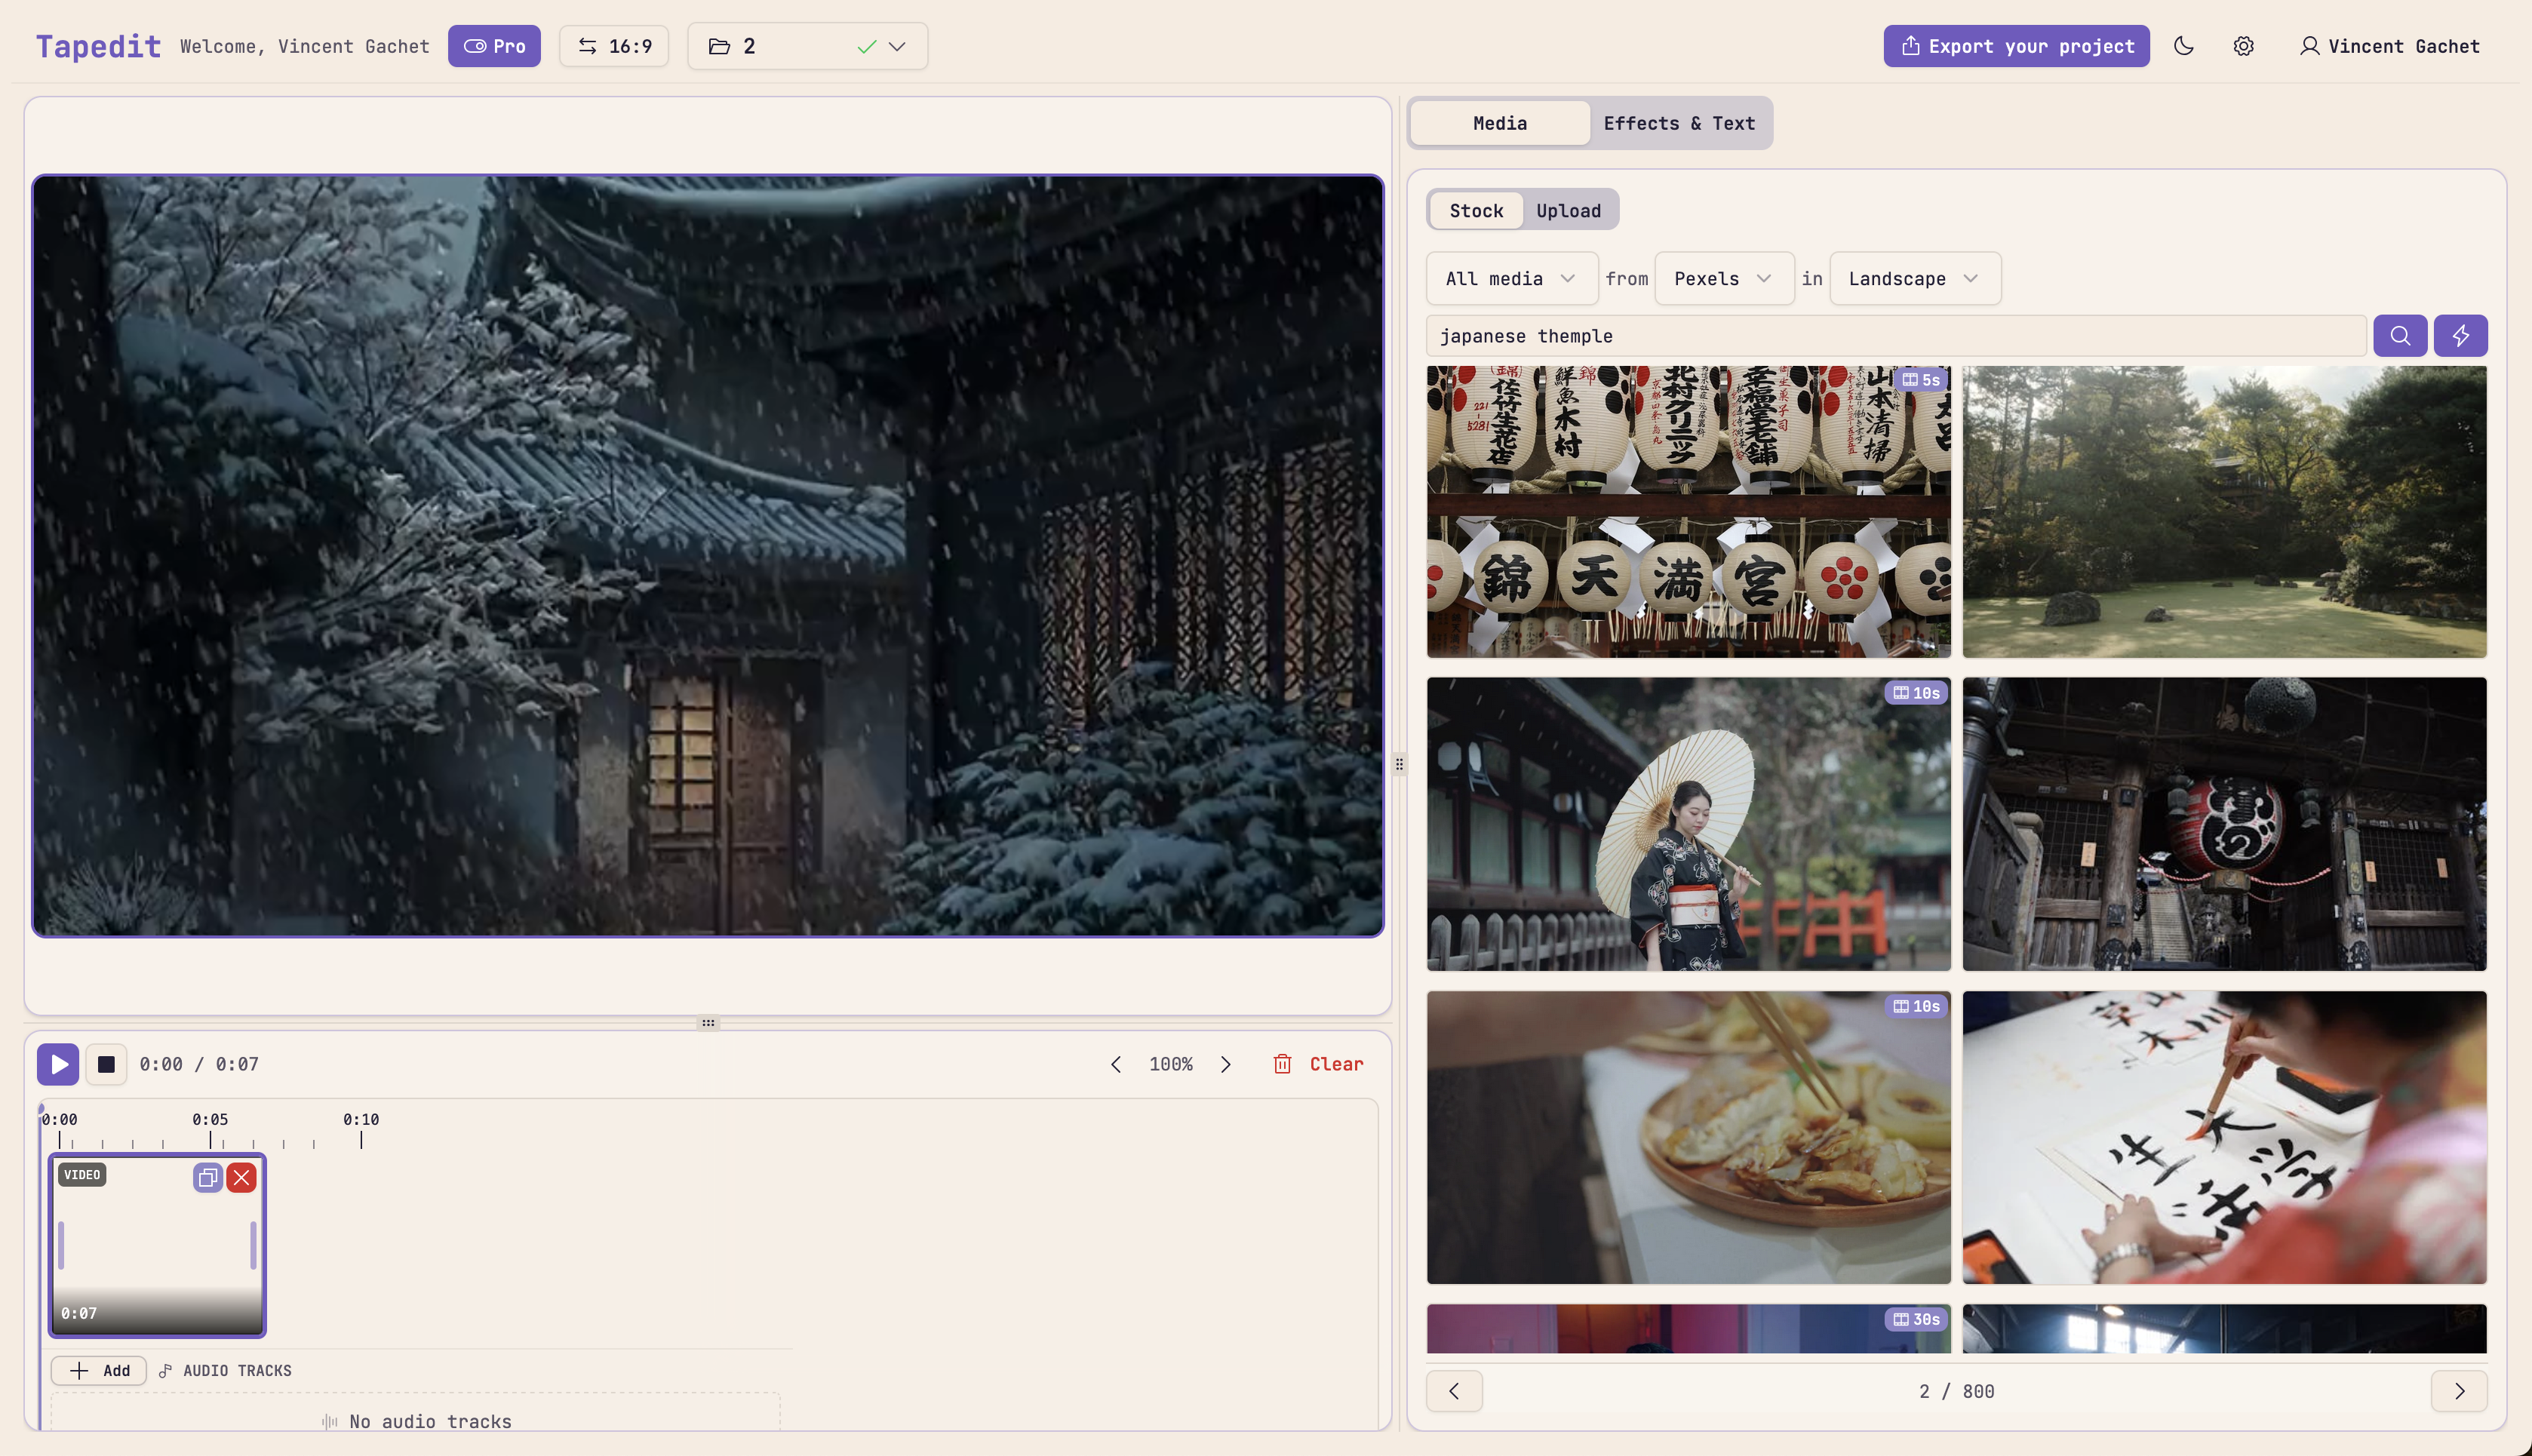
Task: Toggle dark mode moon icon
Action: point(2183,46)
